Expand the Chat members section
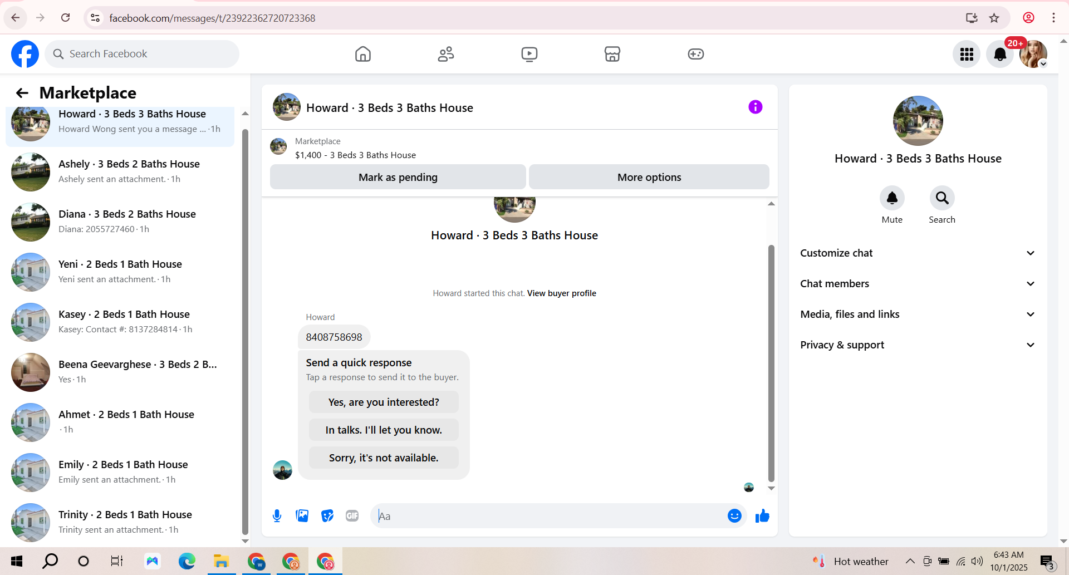Screen dimensions: 1069x575 pyautogui.click(x=918, y=284)
